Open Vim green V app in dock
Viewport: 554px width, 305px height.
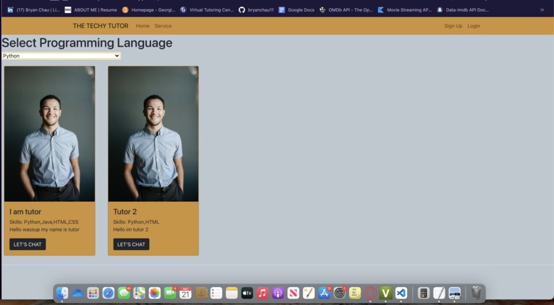tap(386, 293)
